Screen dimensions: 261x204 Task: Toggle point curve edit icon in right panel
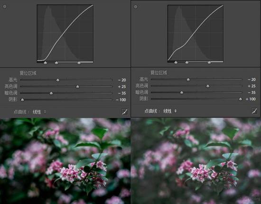(254, 111)
